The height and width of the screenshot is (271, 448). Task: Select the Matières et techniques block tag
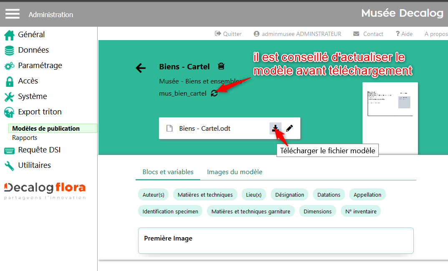coord(205,195)
